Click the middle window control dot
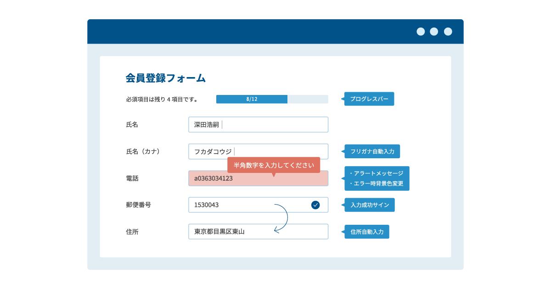 point(434,32)
